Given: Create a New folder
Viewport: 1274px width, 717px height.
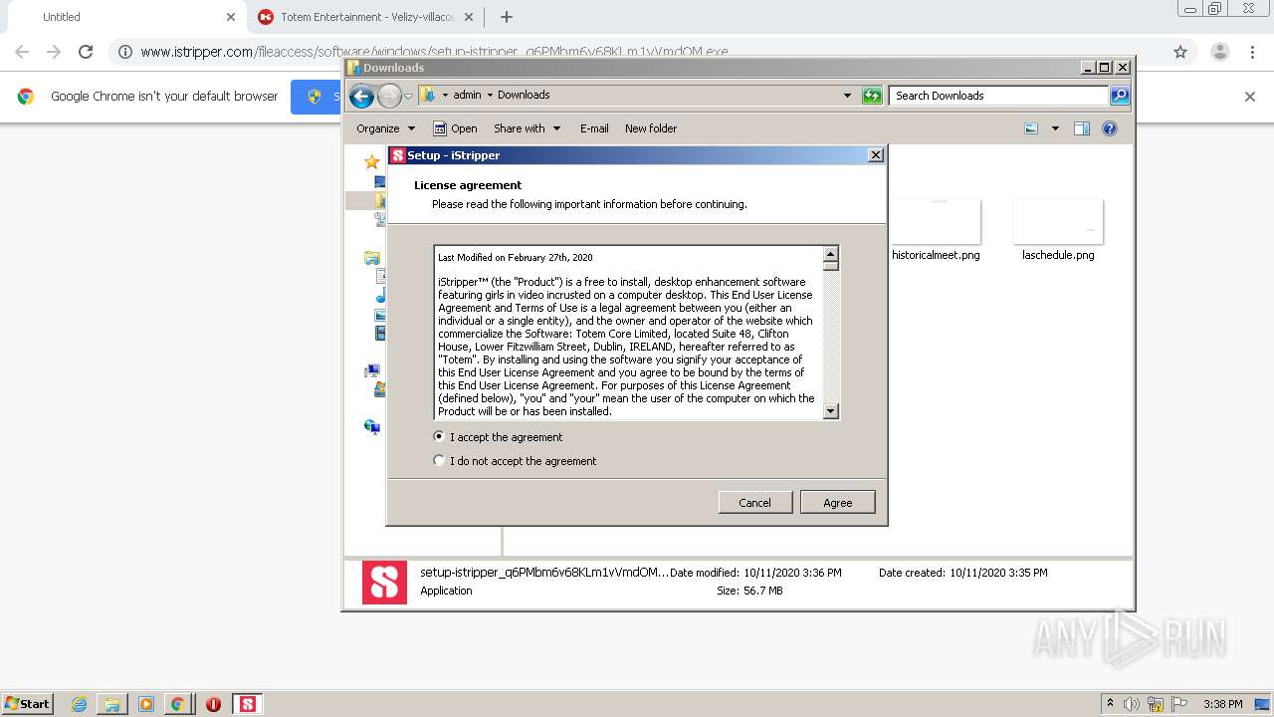Looking at the screenshot, I should (x=651, y=128).
